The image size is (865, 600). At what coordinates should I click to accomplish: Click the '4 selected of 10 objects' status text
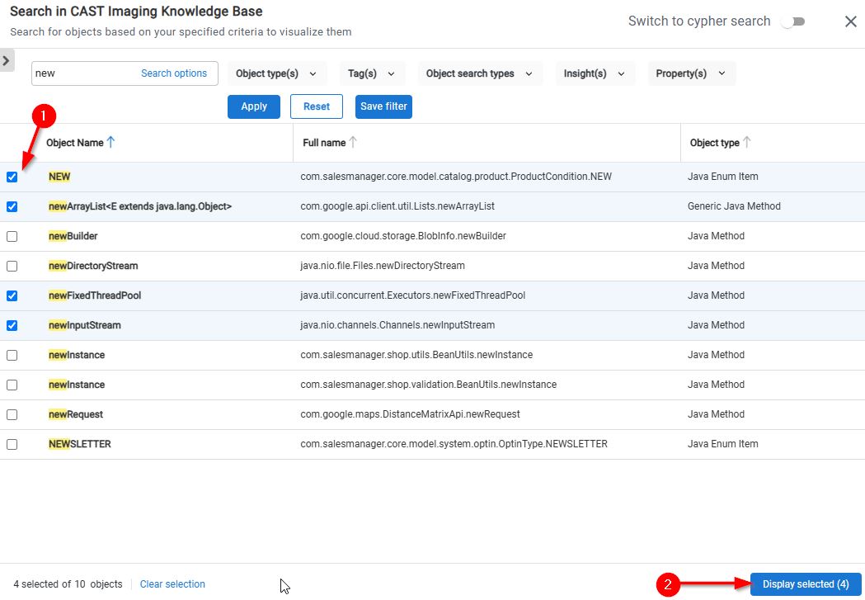[x=68, y=584]
